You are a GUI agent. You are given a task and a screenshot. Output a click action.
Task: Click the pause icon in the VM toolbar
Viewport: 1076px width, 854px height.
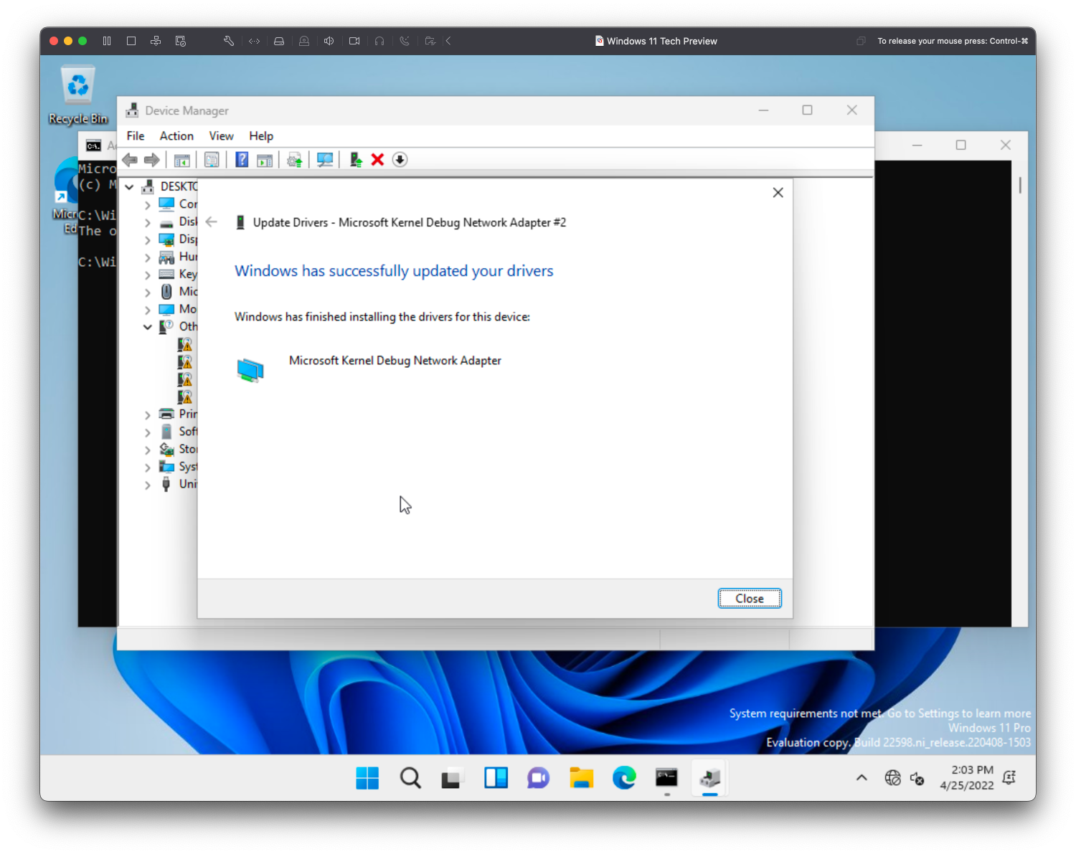point(107,41)
